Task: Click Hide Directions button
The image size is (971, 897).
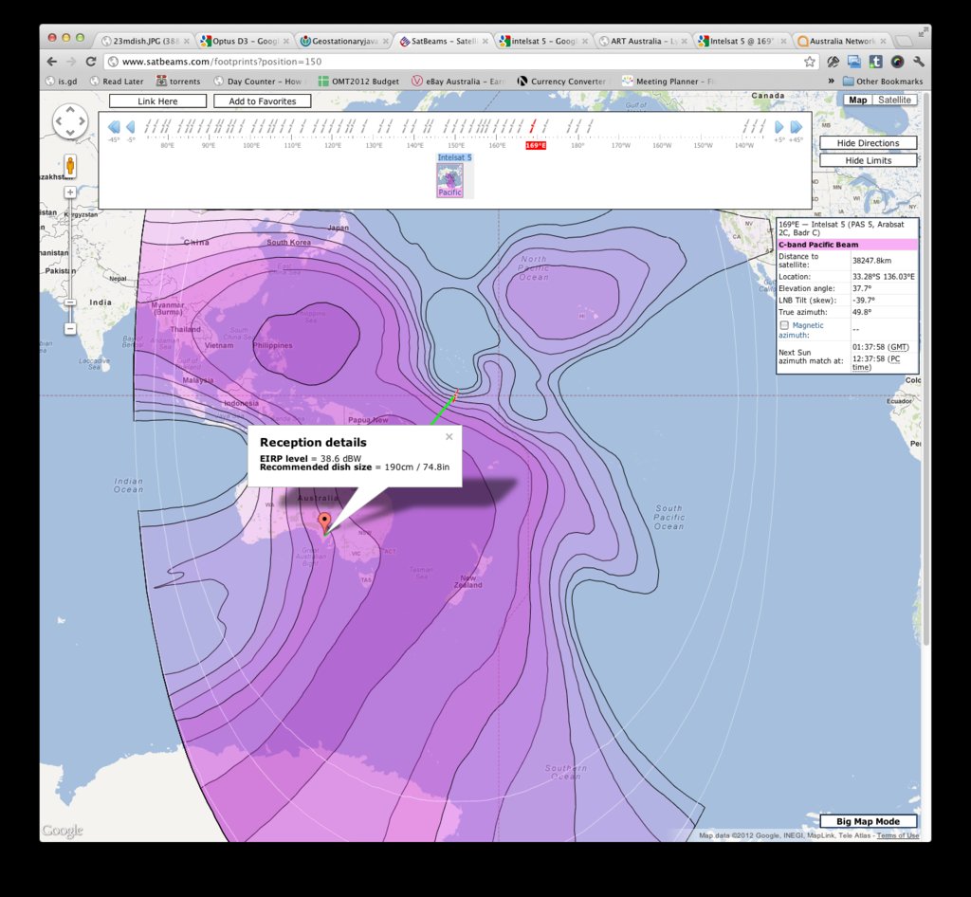Action: click(x=869, y=143)
